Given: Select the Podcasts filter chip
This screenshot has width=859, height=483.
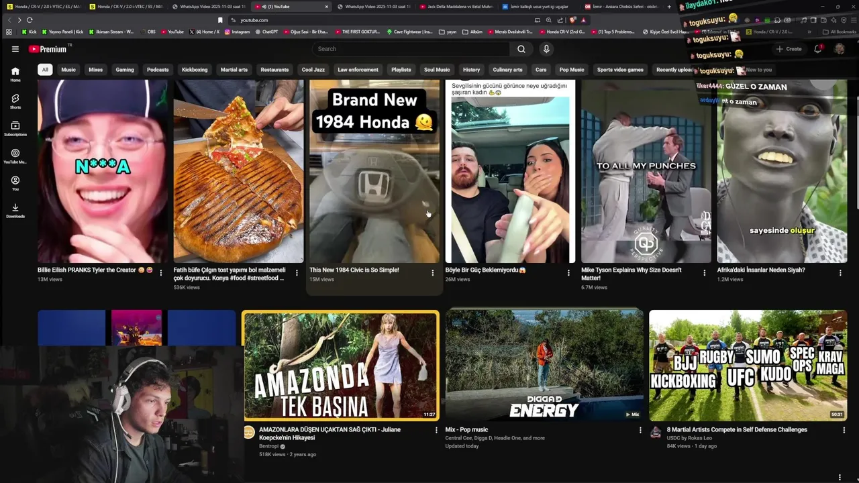Looking at the screenshot, I should [158, 70].
